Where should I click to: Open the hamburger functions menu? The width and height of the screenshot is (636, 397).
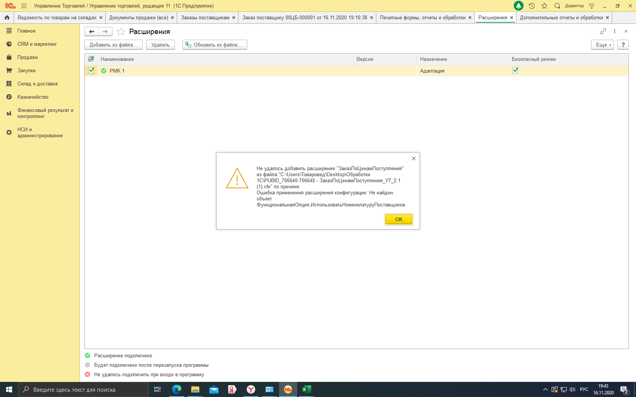tap(24, 6)
